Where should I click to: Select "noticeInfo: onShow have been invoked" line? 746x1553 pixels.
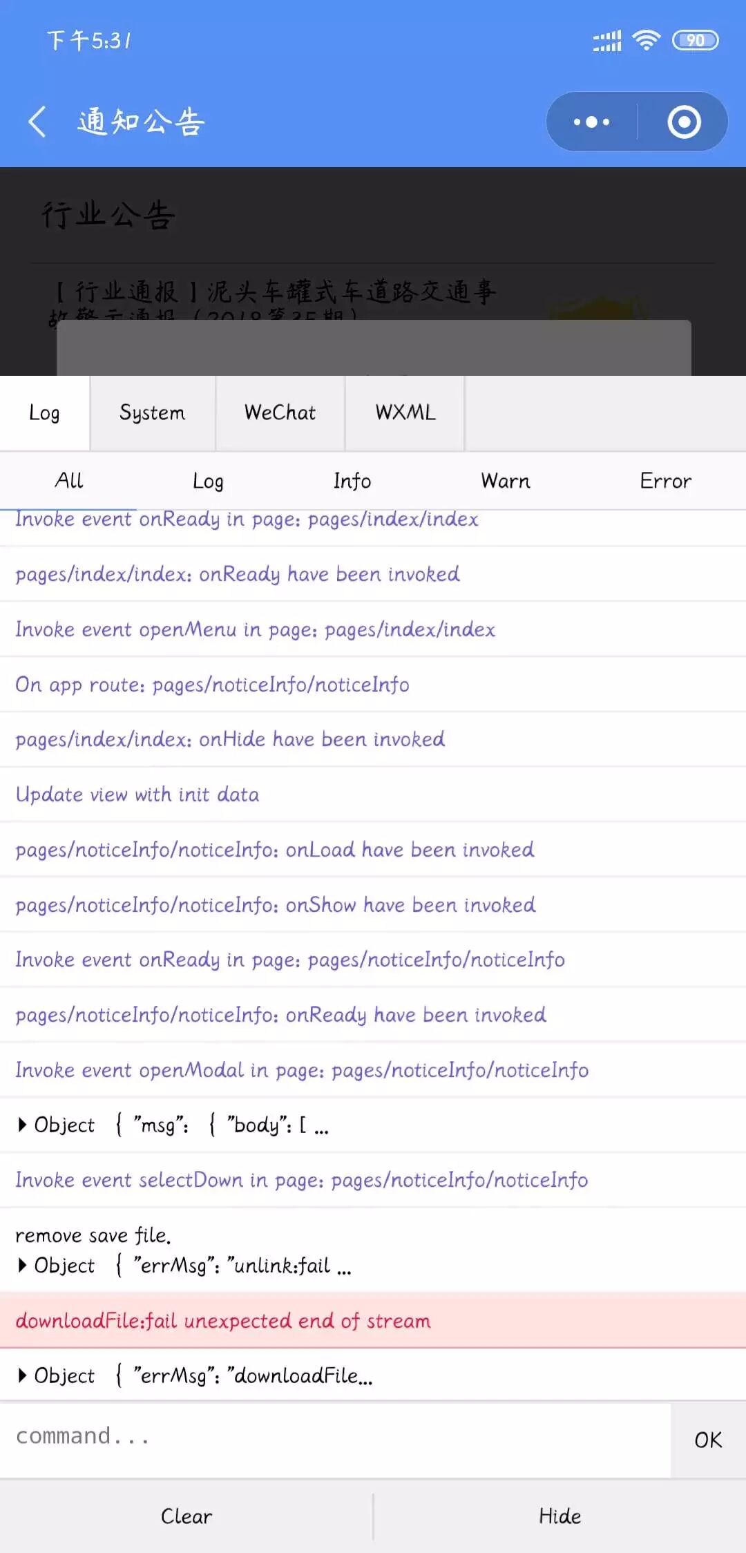373,905
